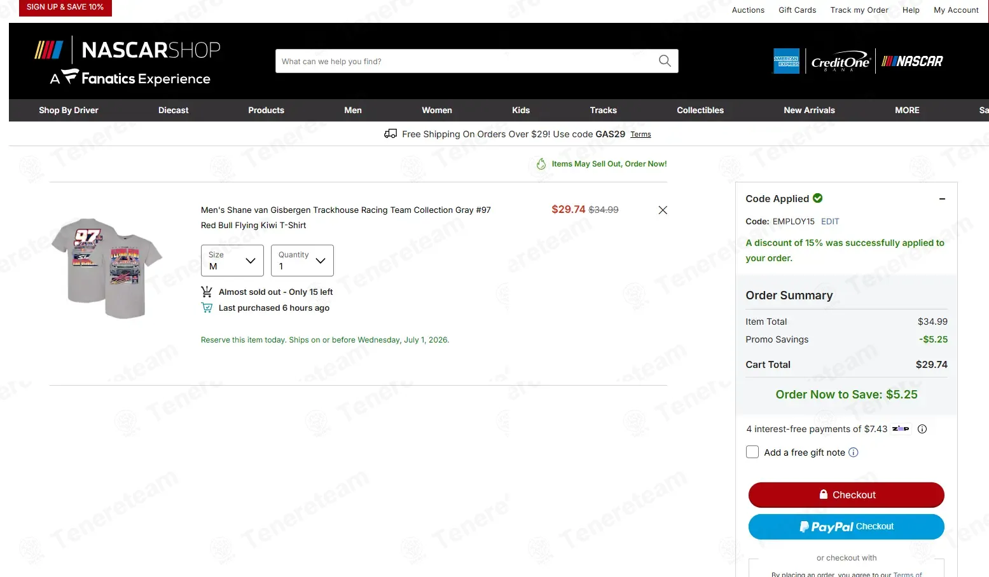Open the Kids menu
Viewport: 989px width, 577px height.
click(x=521, y=110)
